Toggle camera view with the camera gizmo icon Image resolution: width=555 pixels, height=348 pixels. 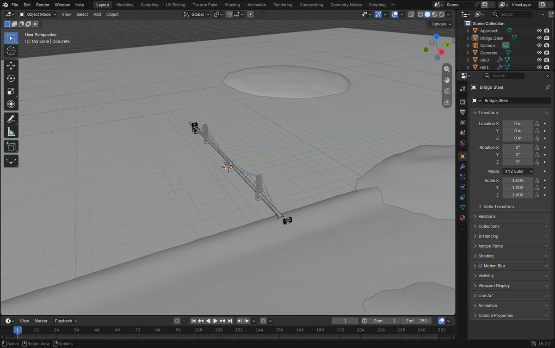(447, 91)
